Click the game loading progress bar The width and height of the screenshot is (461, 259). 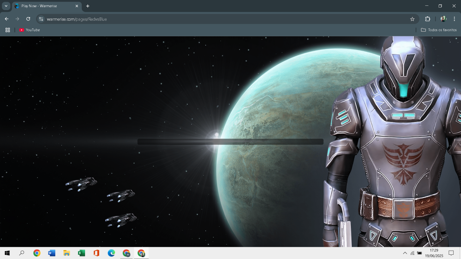tap(231, 142)
